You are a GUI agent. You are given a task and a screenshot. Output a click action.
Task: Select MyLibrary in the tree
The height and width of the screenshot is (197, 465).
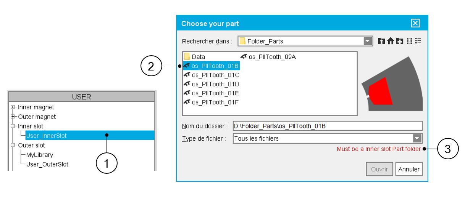click(40, 155)
